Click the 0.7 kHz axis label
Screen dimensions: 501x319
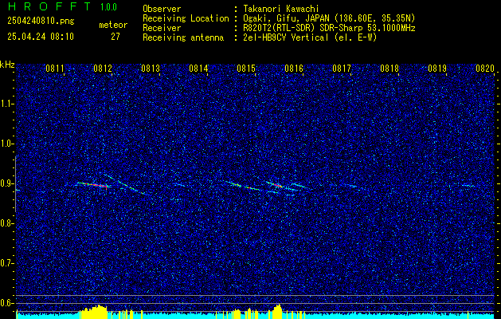tap(7, 263)
